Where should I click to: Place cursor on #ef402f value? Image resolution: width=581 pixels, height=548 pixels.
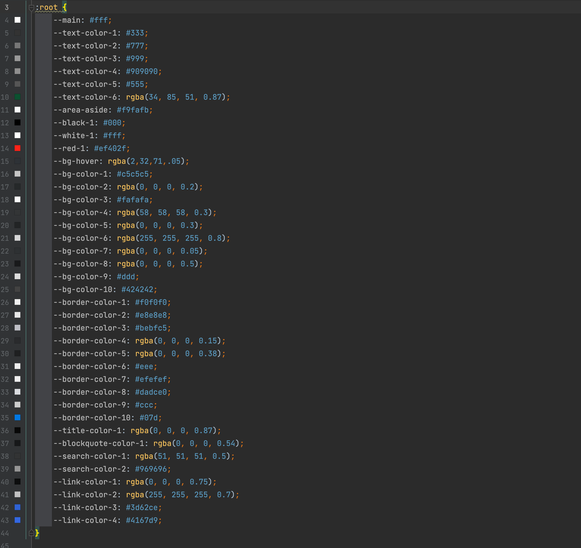110,148
